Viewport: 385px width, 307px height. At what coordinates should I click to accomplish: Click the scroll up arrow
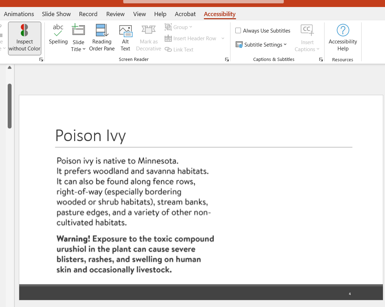pos(9,67)
